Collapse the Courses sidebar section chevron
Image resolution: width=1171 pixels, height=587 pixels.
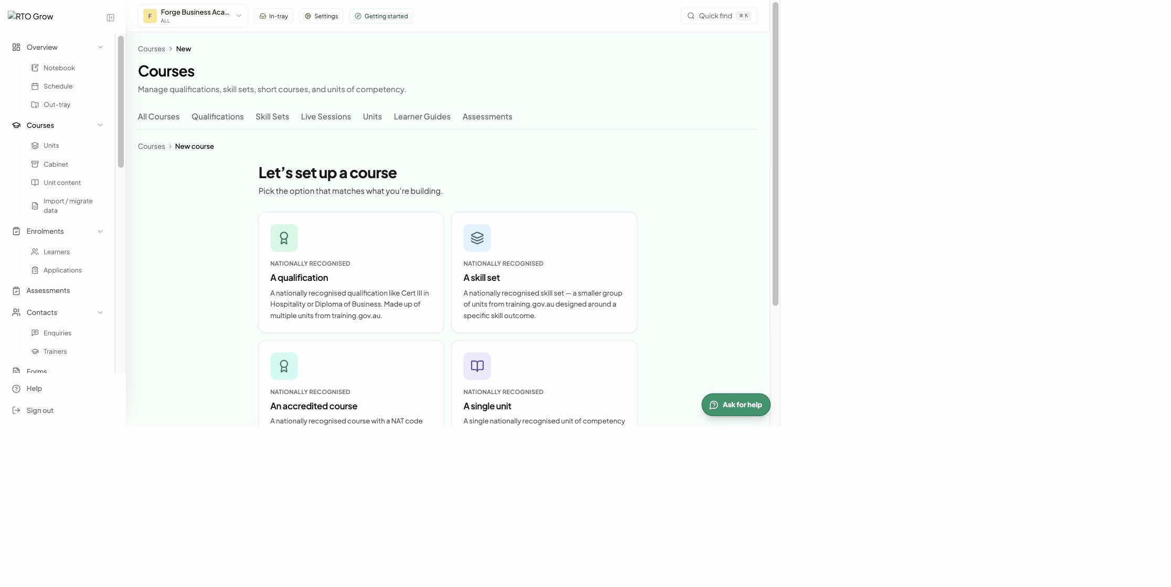click(x=100, y=125)
